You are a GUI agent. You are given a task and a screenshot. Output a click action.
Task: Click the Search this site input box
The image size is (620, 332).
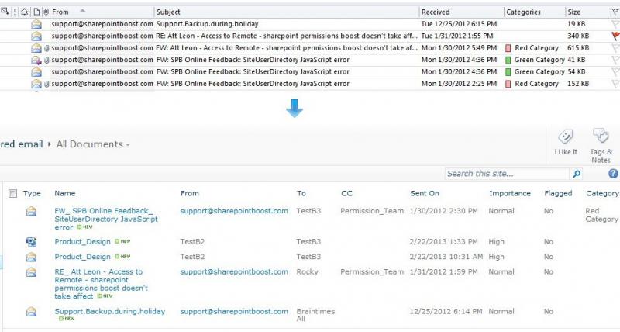click(507, 174)
